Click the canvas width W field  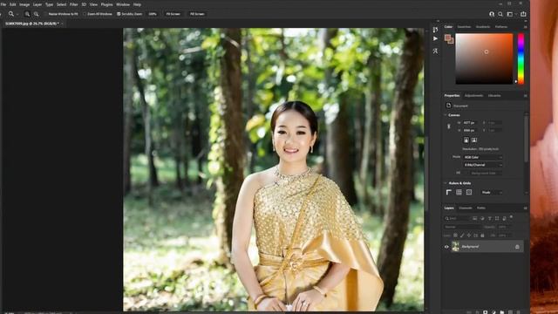click(470, 122)
